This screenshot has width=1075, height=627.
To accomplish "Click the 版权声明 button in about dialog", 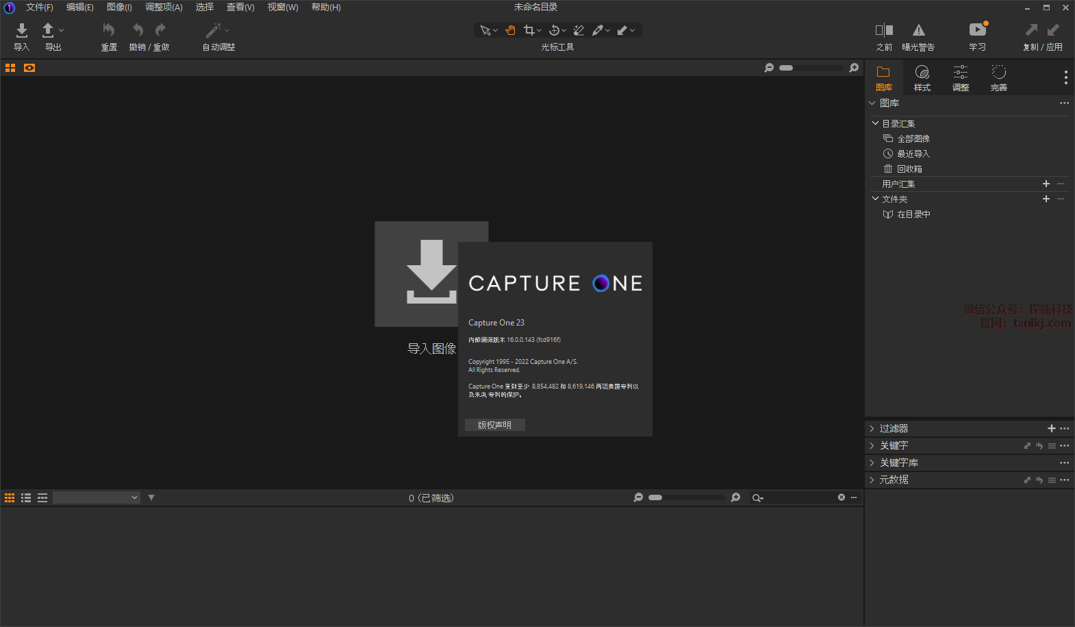I will click(494, 425).
